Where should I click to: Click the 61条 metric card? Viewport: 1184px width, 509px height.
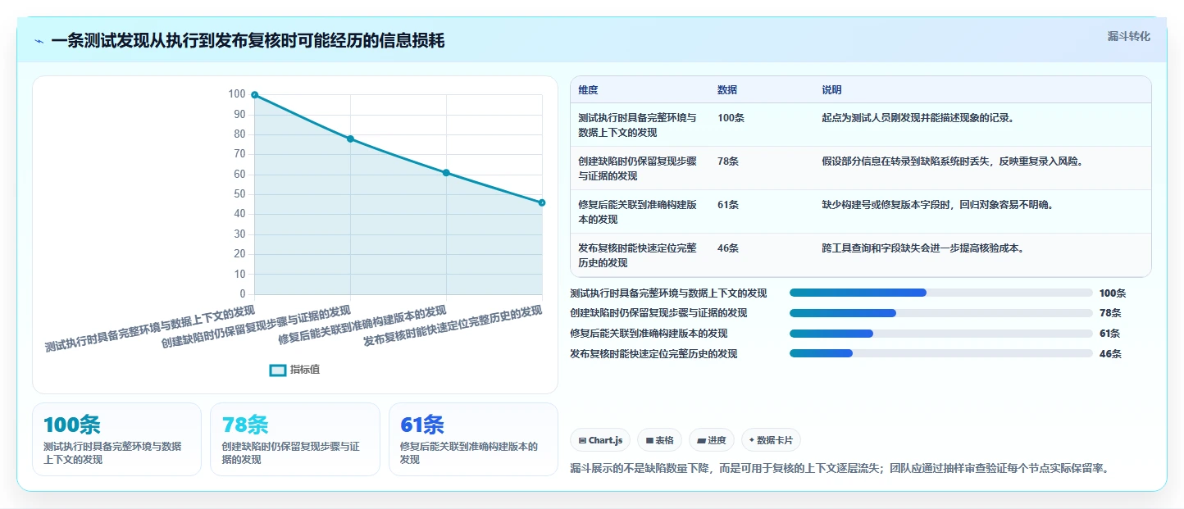pos(473,439)
